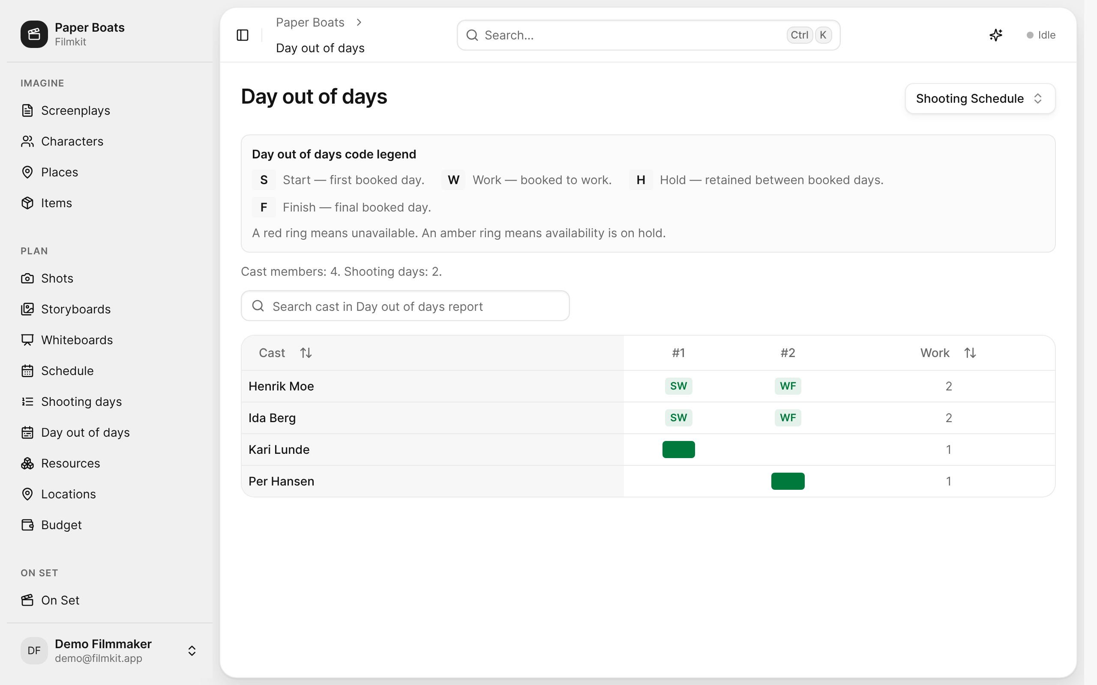The width and height of the screenshot is (1097, 685).
Task: Sort table by Cast column arrows
Action: point(306,353)
